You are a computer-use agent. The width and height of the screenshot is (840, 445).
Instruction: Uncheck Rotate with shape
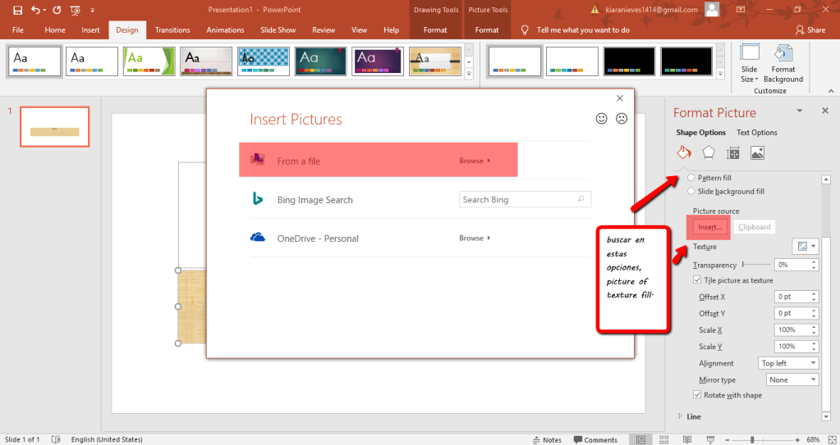pyautogui.click(x=698, y=395)
